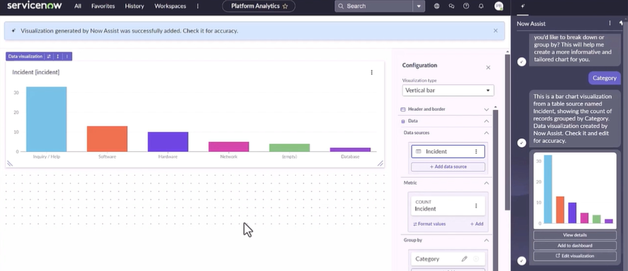Click the vertical move icon on Data visualization toolbar
This screenshot has width=628, height=271.
point(57,57)
